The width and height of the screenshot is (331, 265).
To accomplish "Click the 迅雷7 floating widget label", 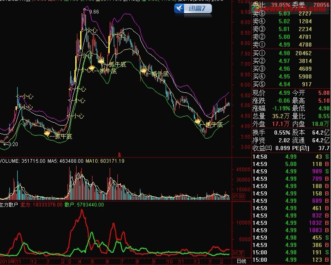I will pos(197,9).
